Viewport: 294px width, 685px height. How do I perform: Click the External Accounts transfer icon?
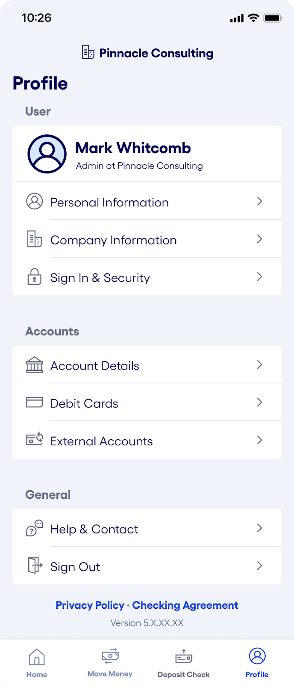tap(35, 440)
